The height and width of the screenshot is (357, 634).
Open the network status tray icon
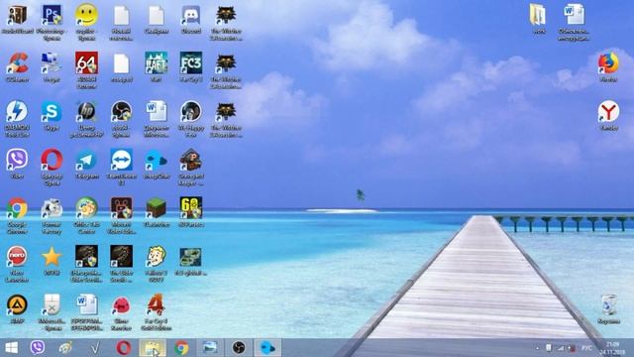[x=561, y=348]
